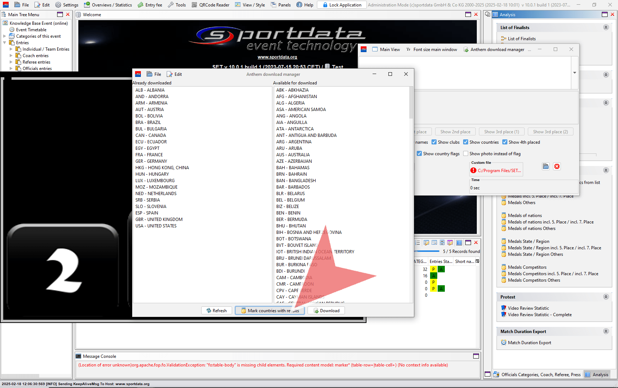Open the Overviews / Statistics menu
The image size is (618, 388).
[x=108, y=5]
